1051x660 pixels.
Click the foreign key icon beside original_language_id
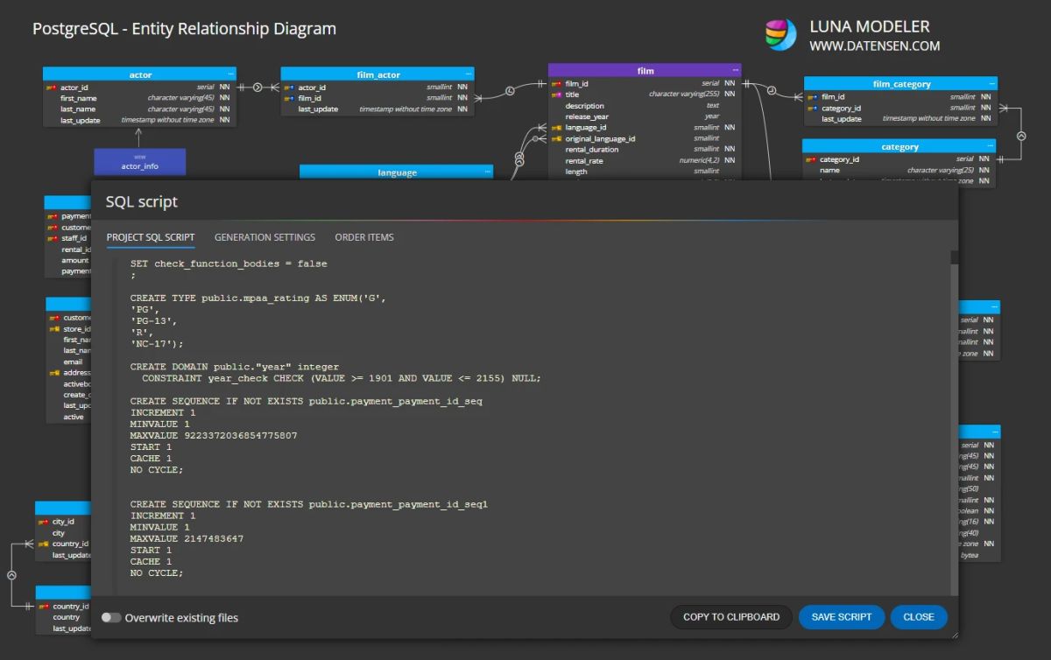pyautogui.click(x=556, y=138)
